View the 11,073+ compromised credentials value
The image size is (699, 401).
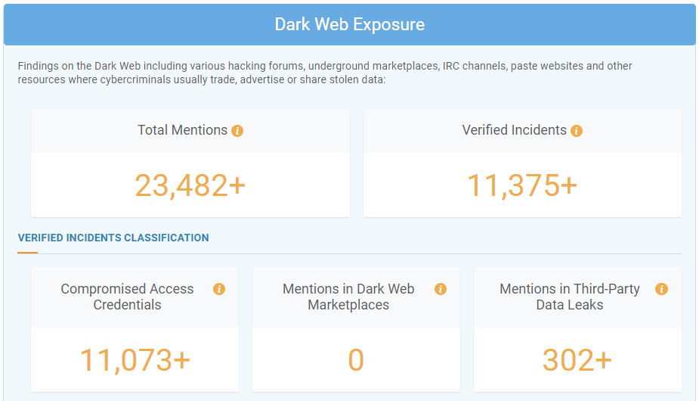(x=135, y=360)
